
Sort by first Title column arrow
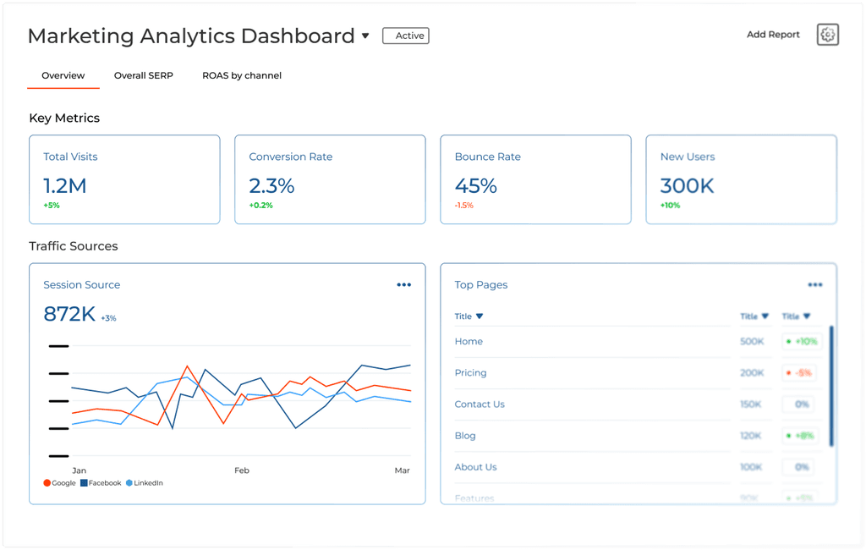480,316
